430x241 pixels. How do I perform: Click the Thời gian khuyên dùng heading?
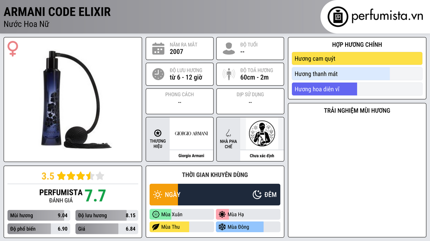pos(215,175)
